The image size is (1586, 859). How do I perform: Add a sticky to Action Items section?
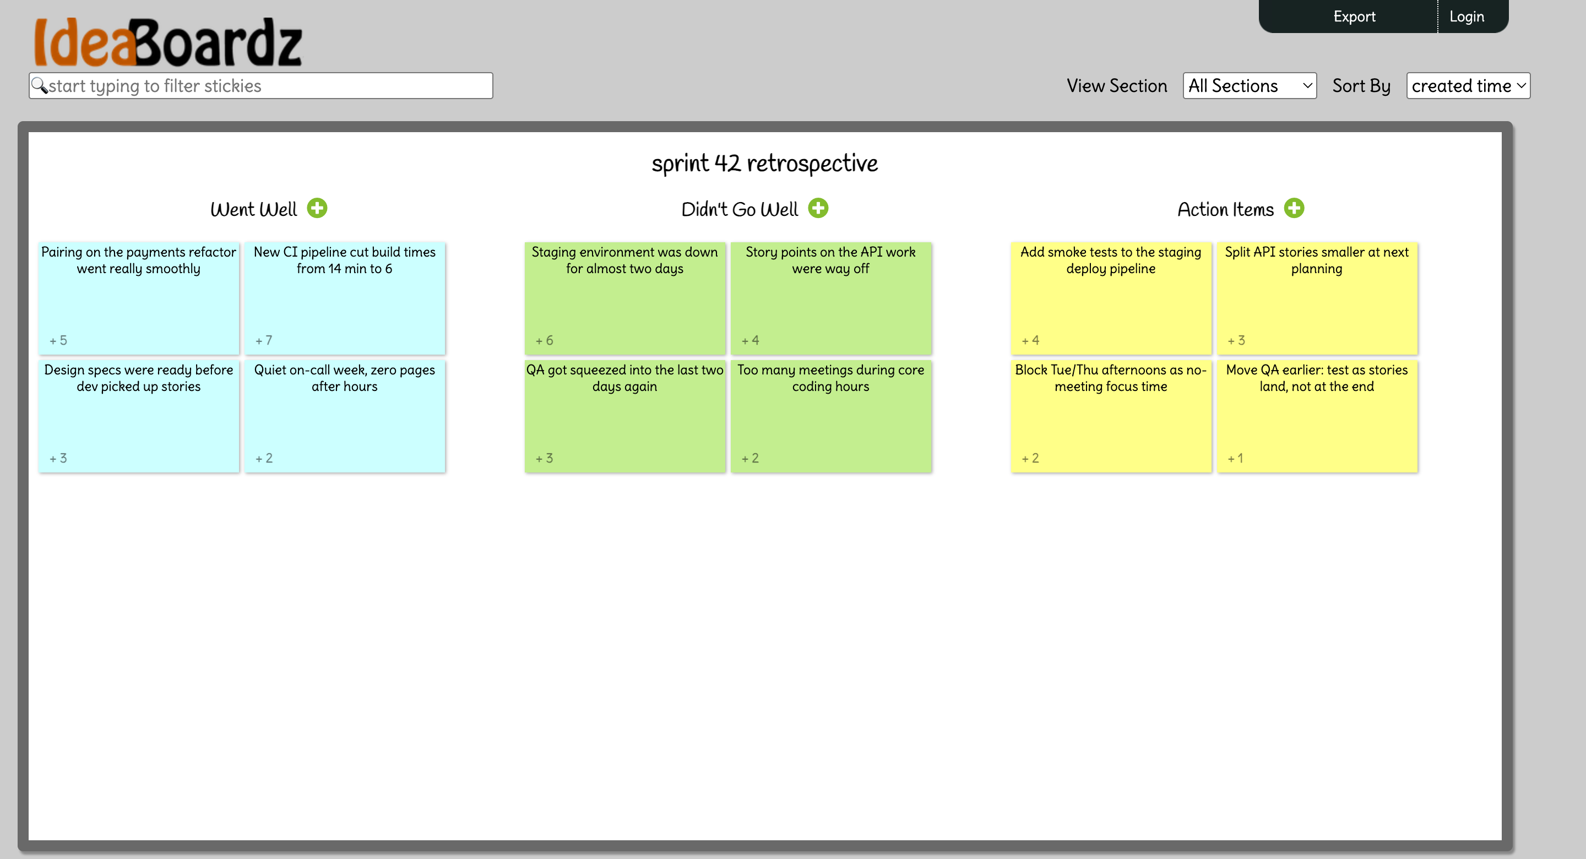pyautogui.click(x=1294, y=208)
